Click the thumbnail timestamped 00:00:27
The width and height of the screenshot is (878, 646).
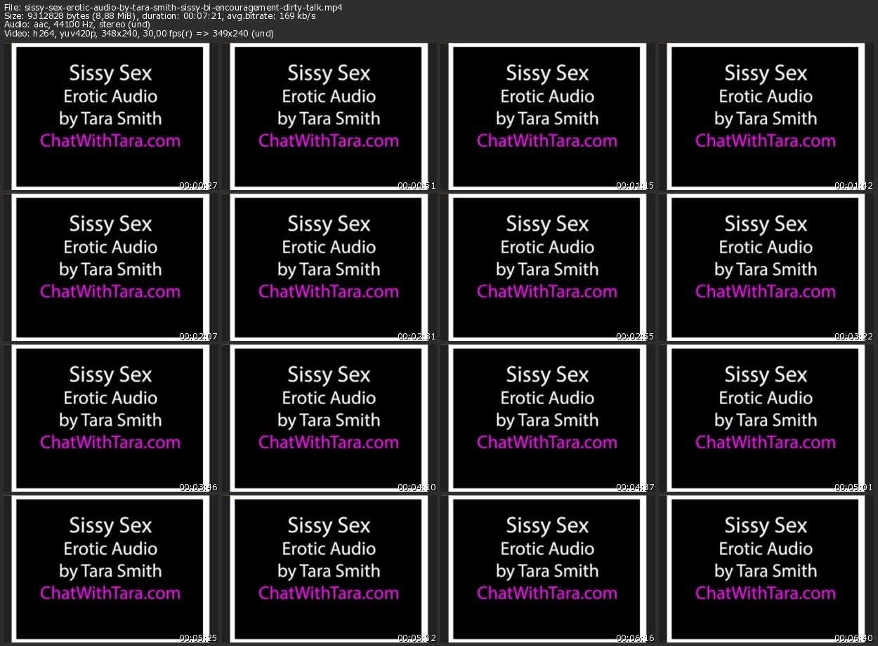pos(110,116)
